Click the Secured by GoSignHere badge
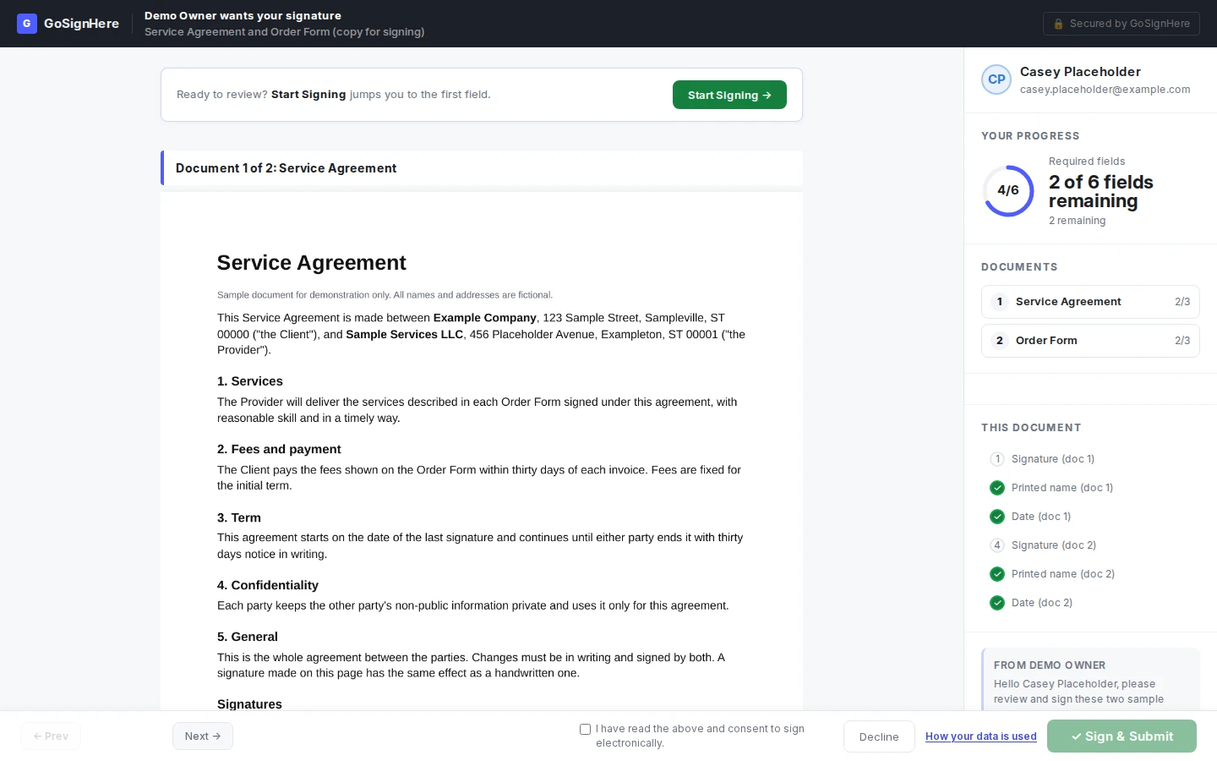 (x=1121, y=24)
